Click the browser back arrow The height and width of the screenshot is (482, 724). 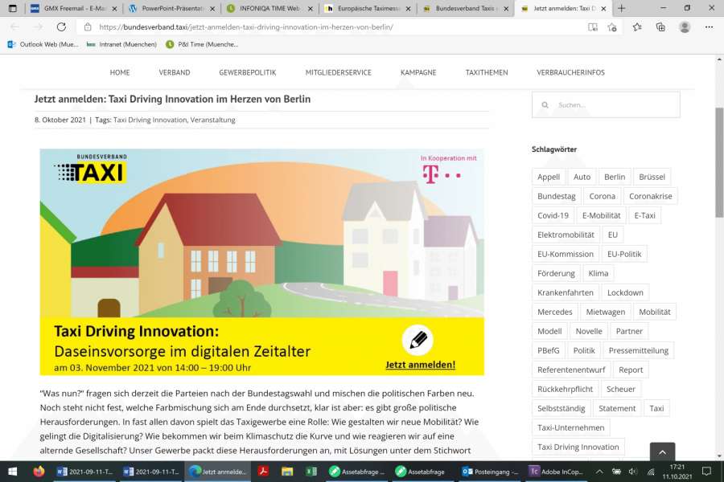pyautogui.click(x=14, y=27)
